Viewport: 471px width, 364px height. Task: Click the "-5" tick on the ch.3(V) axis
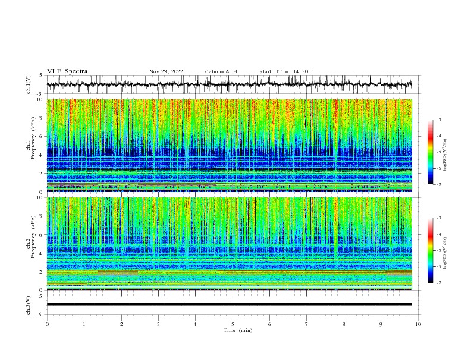[x=40, y=315]
